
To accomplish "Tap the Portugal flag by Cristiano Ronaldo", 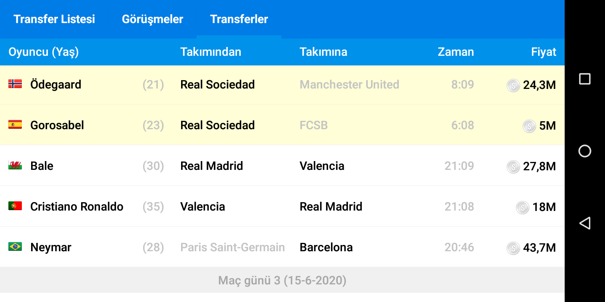I will click(x=15, y=206).
